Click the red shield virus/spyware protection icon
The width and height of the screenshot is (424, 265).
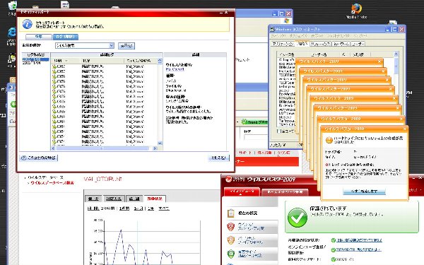tap(230, 227)
